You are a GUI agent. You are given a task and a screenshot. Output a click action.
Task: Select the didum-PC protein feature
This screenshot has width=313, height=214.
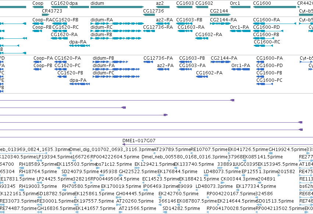(116, 77)
